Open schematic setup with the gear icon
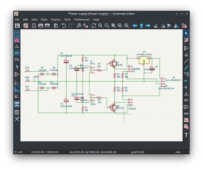The width and height of the screenshot is (203, 170). coord(26,26)
